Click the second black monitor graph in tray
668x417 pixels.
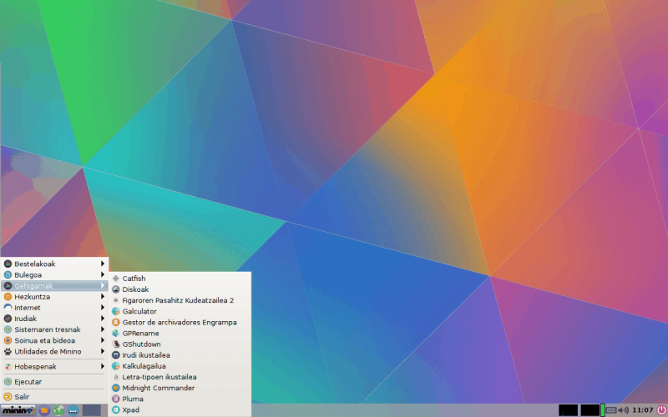(x=590, y=410)
